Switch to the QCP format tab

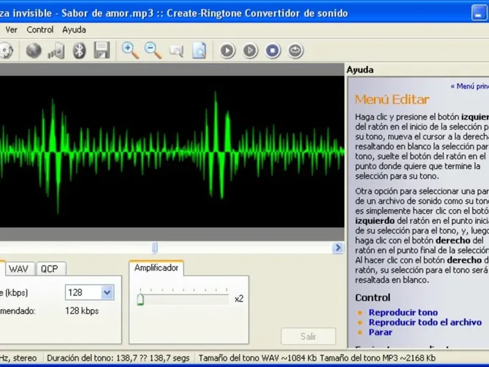[x=50, y=269]
